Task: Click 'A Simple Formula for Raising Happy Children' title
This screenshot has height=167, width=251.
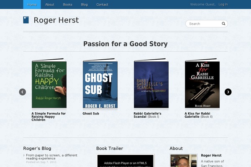Action: [49, 116]
